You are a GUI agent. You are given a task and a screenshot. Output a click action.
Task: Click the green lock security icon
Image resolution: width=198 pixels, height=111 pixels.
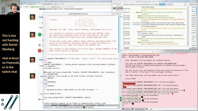click(32, 7)
